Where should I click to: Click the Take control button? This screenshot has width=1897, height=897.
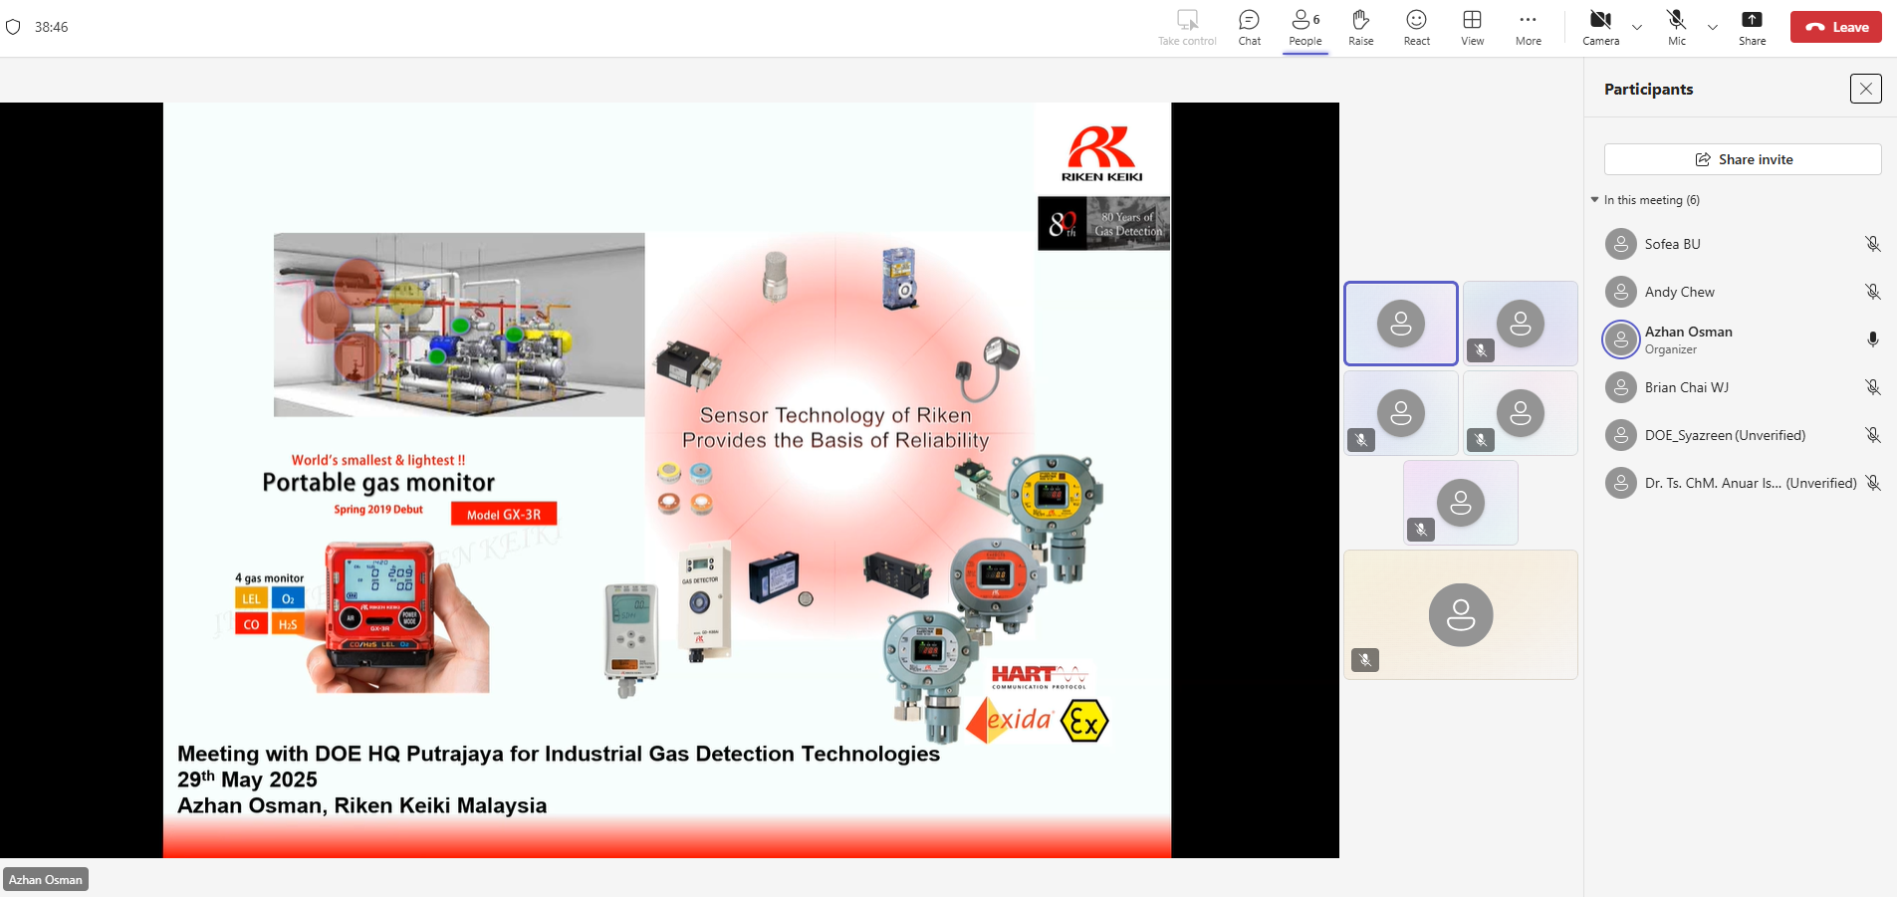click(1187, 27)
